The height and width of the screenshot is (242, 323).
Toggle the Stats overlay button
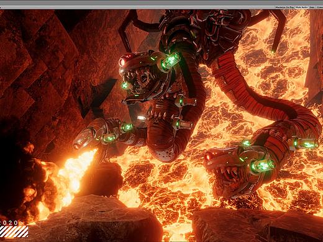[312, 7]
